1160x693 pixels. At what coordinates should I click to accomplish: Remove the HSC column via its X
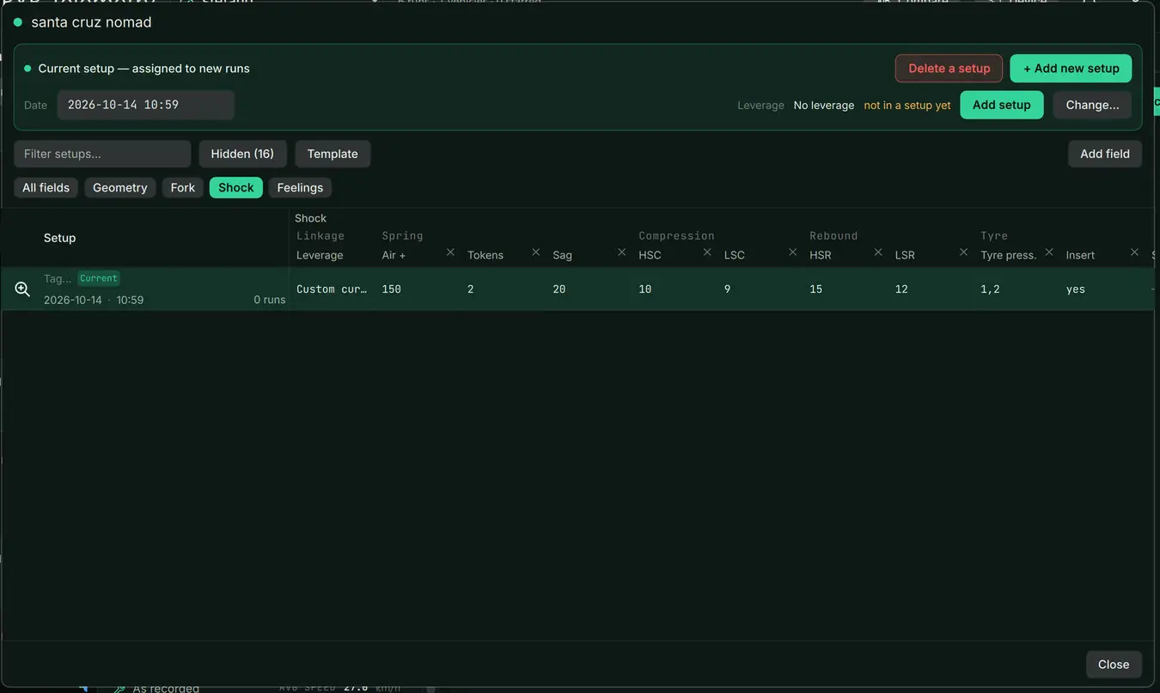tap(707, 252)
